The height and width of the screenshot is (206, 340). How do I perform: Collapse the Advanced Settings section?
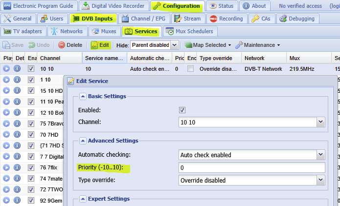click(83, 141)
